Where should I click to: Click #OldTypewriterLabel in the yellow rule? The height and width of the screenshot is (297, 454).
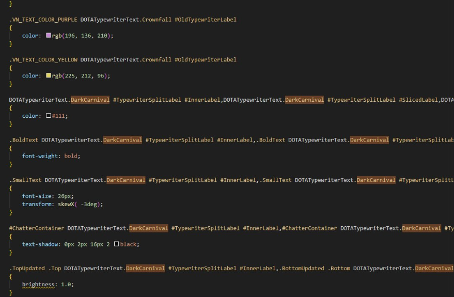tap(205, 59)
